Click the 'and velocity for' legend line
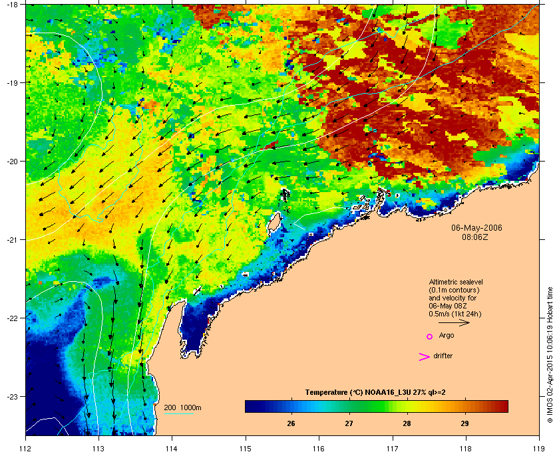 (453, 298)
